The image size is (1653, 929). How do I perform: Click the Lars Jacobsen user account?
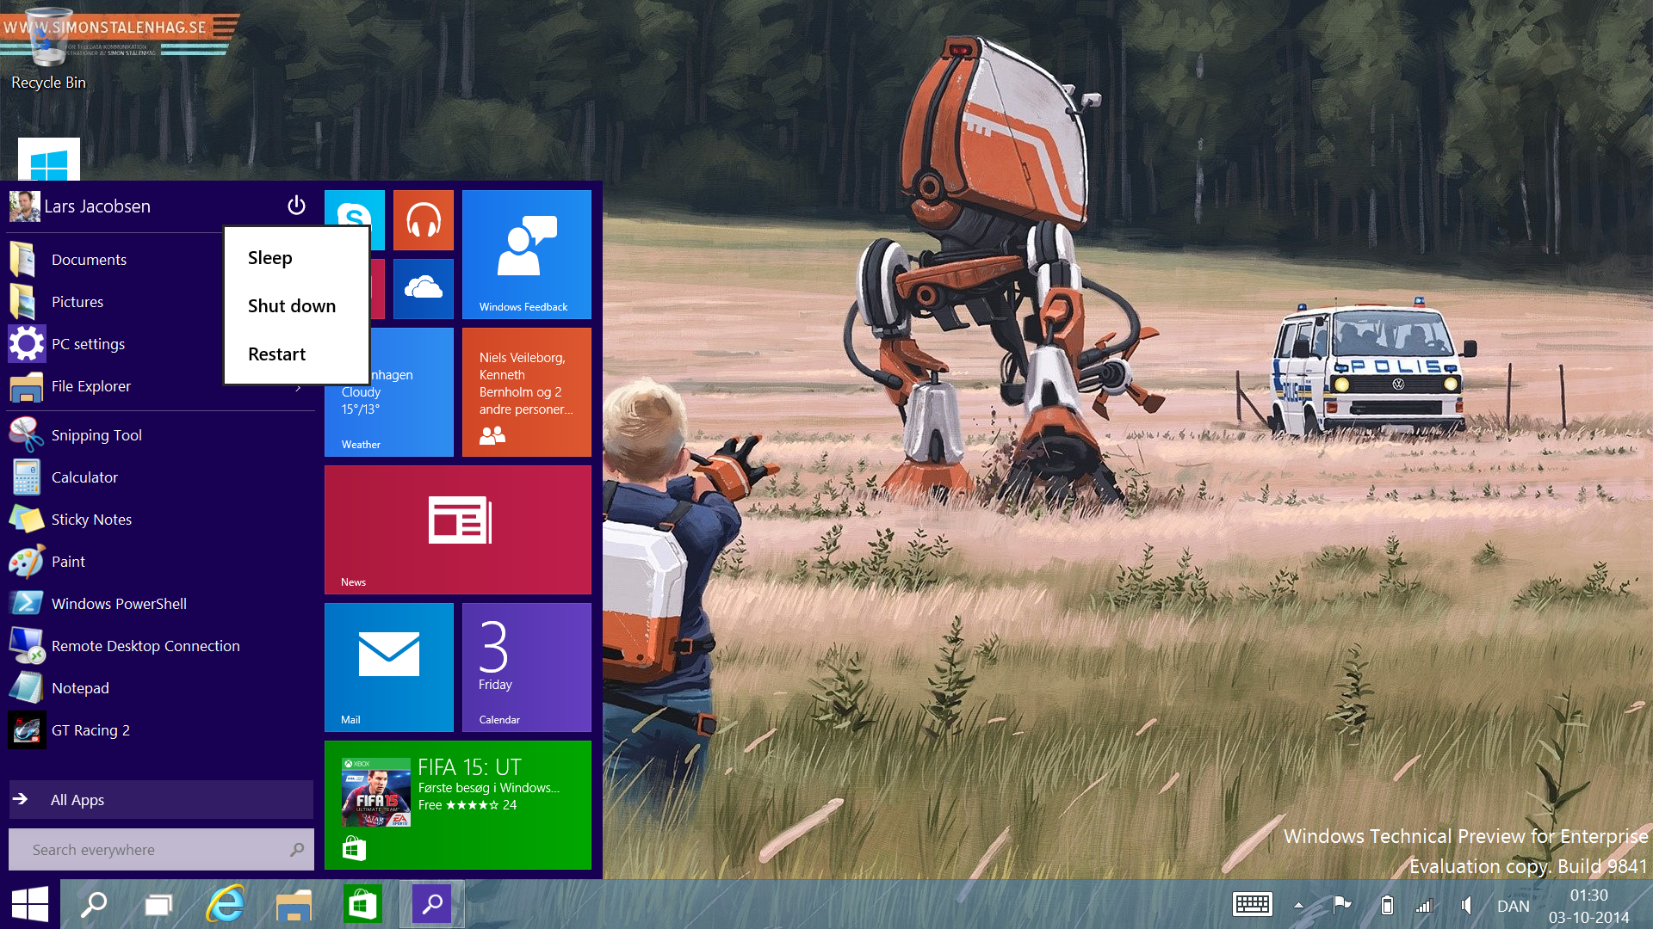coord(96,206)
